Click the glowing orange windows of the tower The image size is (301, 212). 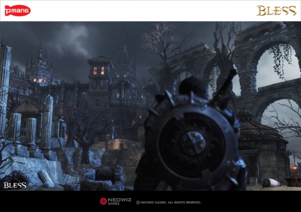[99, 70]
